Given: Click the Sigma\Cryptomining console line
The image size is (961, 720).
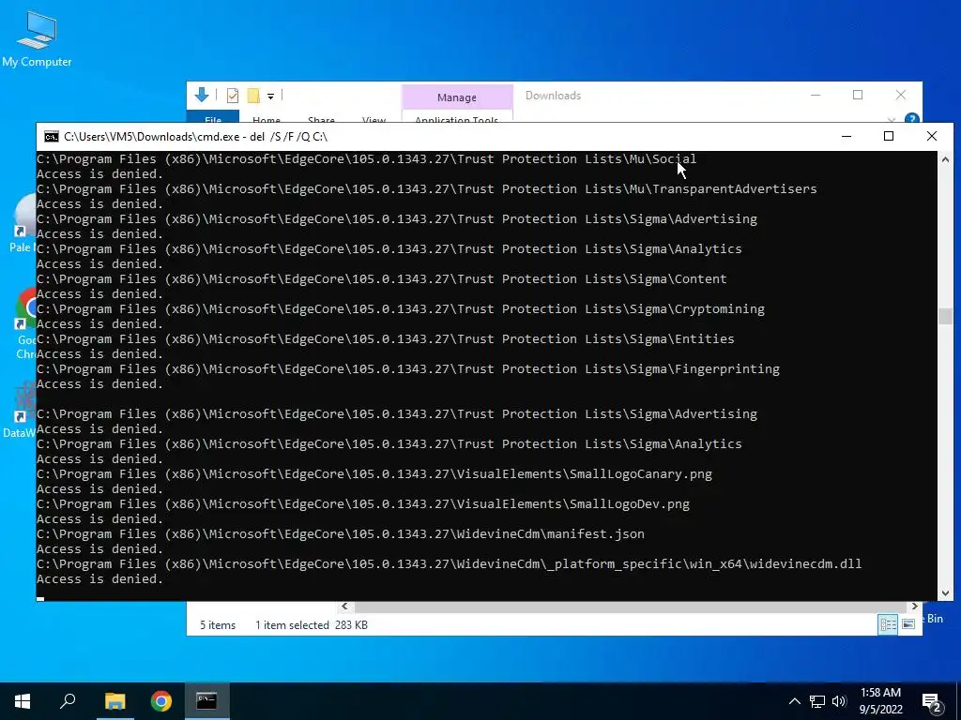Looking at the screenshot, I should click(x=400, y=308).
